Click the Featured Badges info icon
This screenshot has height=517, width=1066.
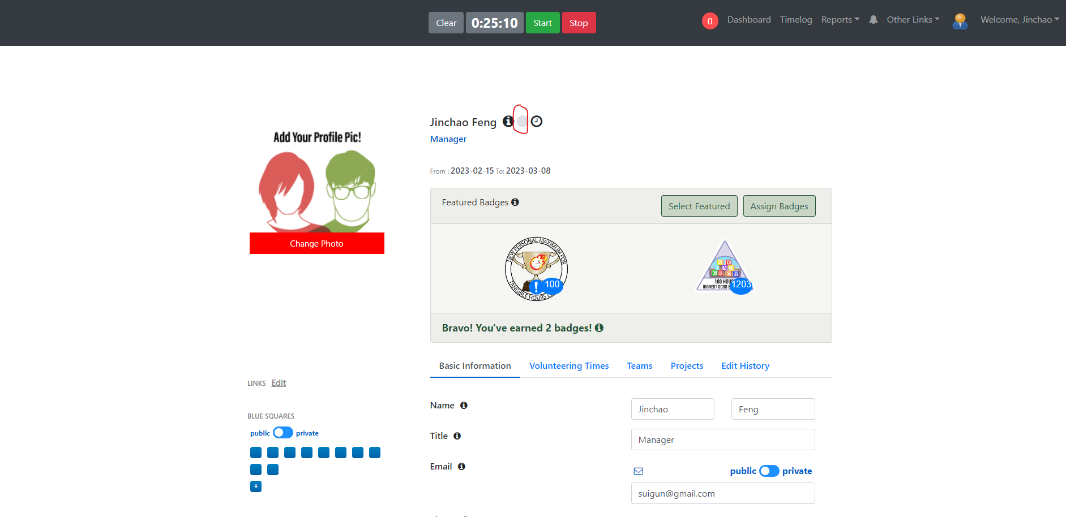515,202
